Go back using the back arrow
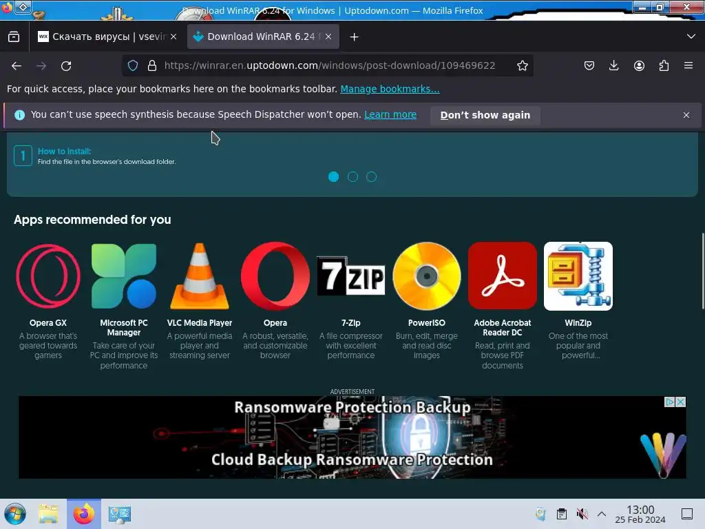 pyautogui.click(x=17, y=65)
